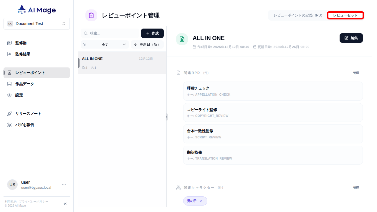
Task: Collapse the sidebar with the chevron
Action: (65, 203)
